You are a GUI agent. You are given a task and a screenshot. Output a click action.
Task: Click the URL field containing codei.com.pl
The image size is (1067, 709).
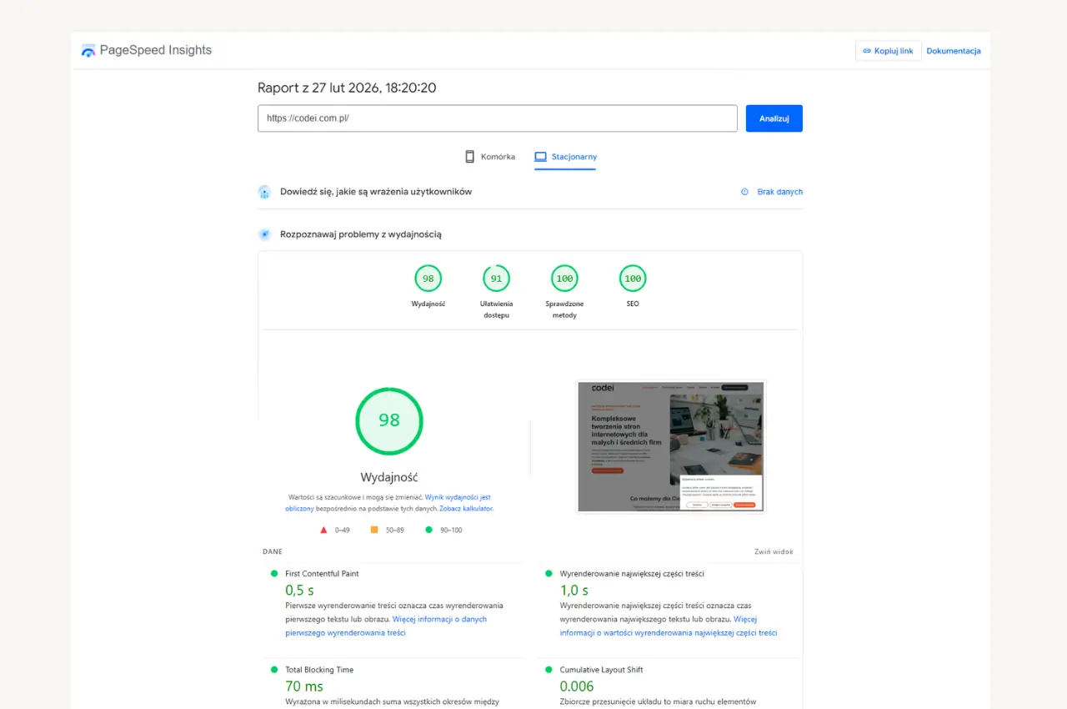tap(498, 118)
